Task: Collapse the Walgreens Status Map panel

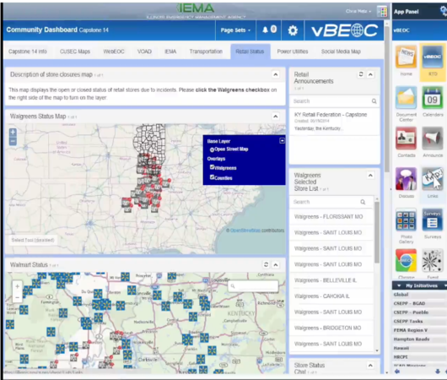Action: [x=276, y=117]
